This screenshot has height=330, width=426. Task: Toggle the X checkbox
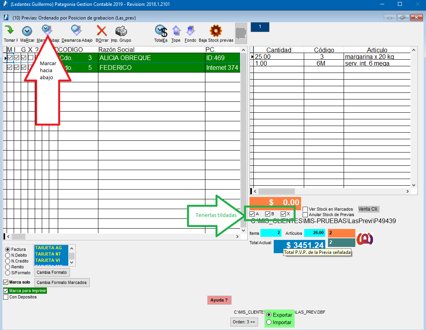(283, 214)
